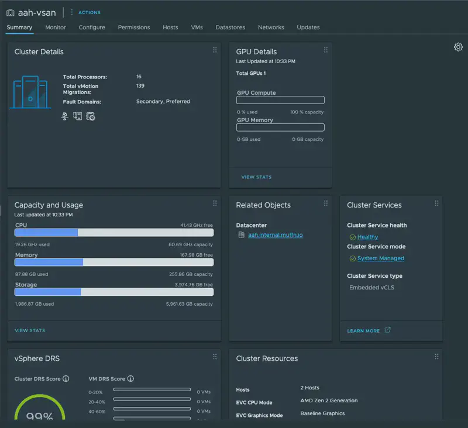This screenshot has height=428, width=468.
Task: Click the third feature icon under Fault Domains
Action: click(x=91, y=116)
